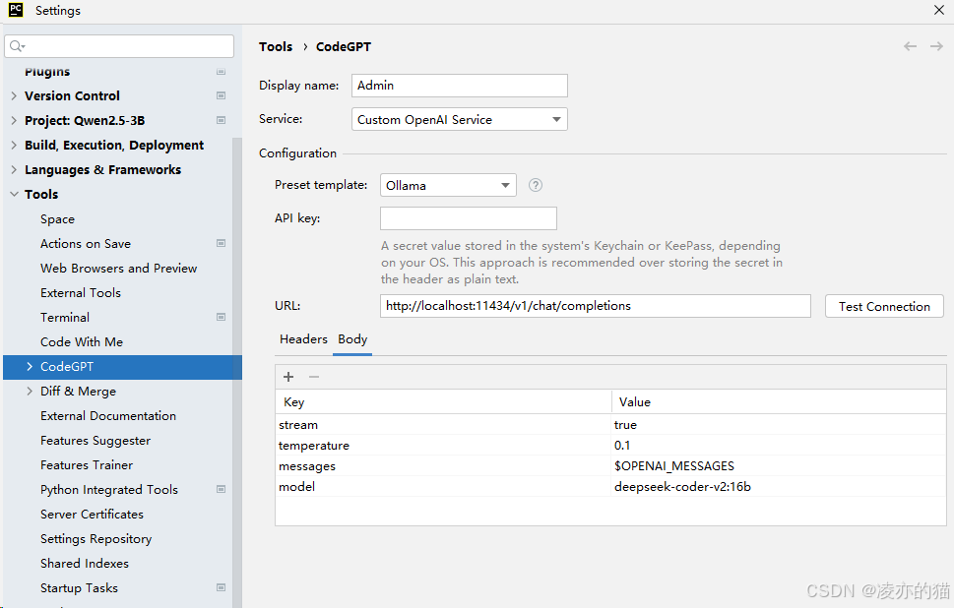
Task: Select Features Suggester
Action: pyautogui.click(x=95, y=440)
